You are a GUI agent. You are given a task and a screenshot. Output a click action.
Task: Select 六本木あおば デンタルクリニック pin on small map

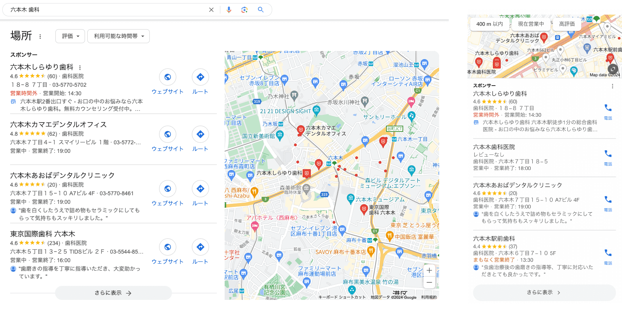coord(544,37)
